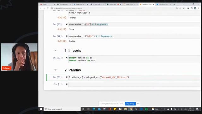Click the name.capitalize() code cell
The height and width of the screenshot is (114, 202).
(x=134, y=13)
